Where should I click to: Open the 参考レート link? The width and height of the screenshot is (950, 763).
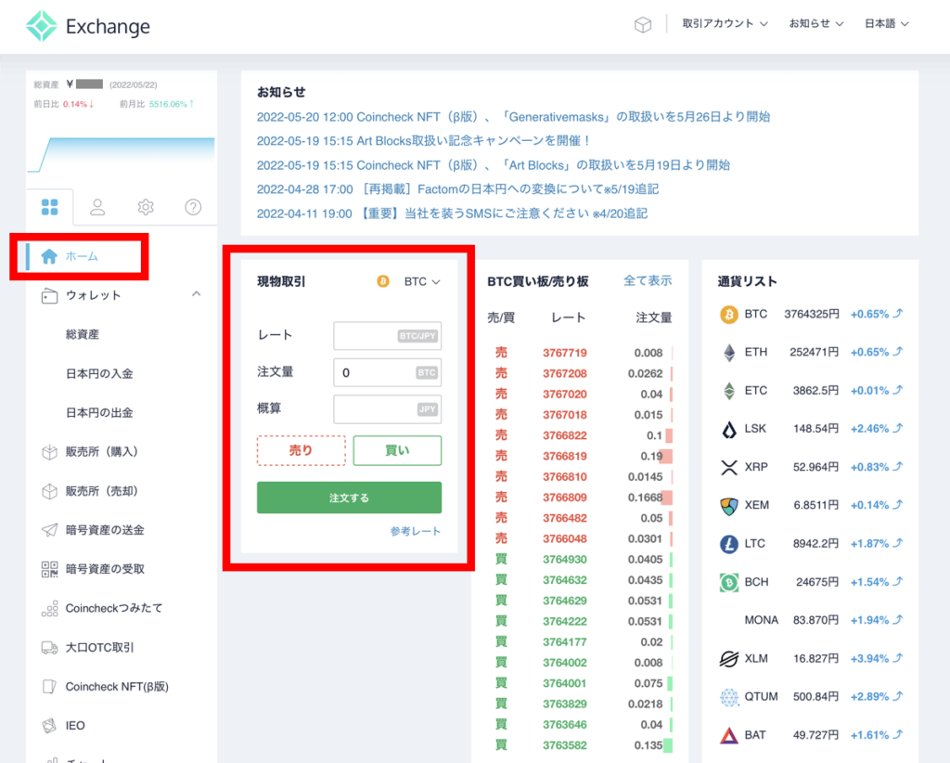pyautogui.click(x=415, y=532)
